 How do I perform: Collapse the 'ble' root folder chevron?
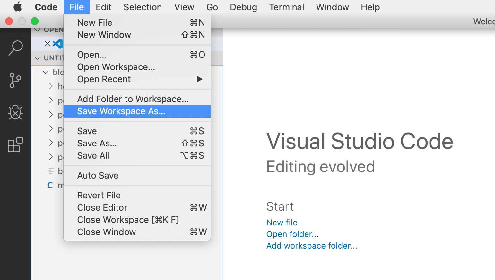(x=46, y=72)
